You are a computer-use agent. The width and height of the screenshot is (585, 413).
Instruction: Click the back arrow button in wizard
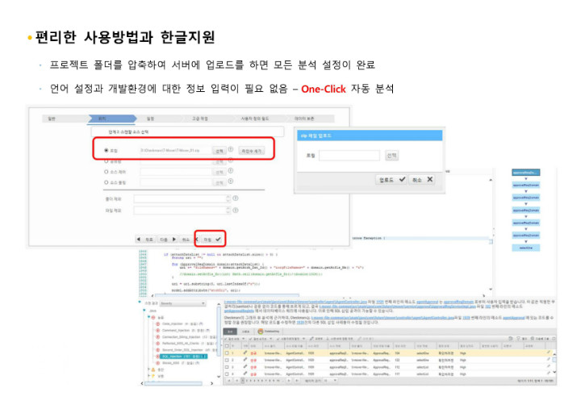tap(144, 239)
